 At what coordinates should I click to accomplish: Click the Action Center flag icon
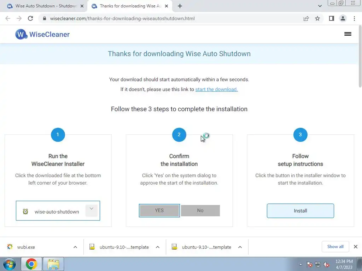(x=309, y=264)
